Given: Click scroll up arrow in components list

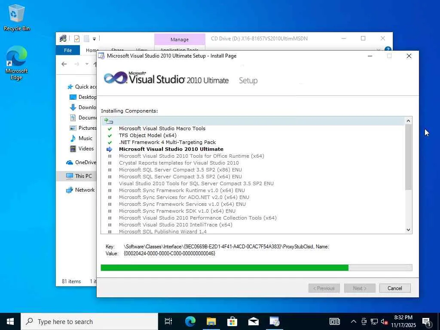Looking at the screenshot, I should click(408, 121).
